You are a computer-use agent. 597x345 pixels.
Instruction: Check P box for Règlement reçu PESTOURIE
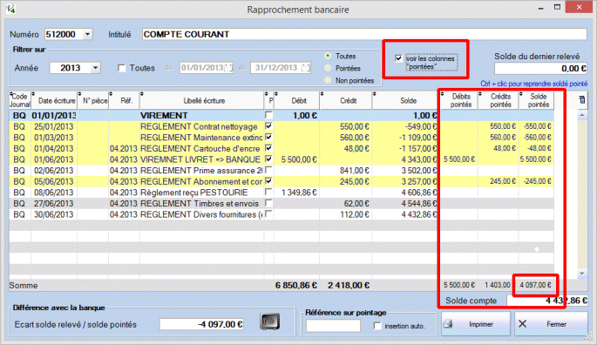click(x=268, y=192)
